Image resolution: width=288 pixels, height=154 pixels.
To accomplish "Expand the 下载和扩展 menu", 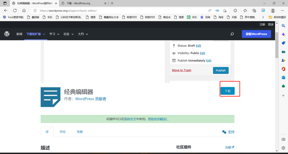I will (36, 34).
